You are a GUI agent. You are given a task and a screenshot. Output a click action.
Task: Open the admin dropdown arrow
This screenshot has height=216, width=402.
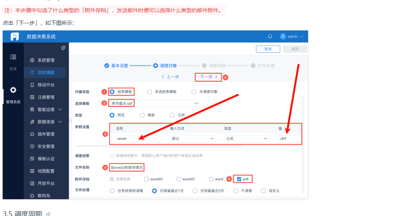click(x=302, y=37)
